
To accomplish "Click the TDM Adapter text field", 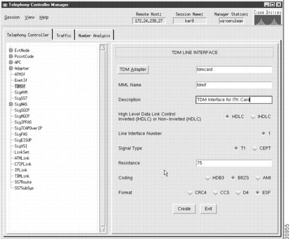I will pos(234,70).
